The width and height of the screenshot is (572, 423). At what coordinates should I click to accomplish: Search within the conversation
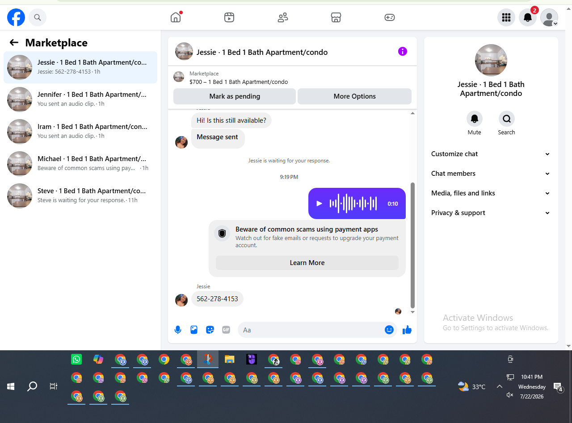tap(507, 119)
